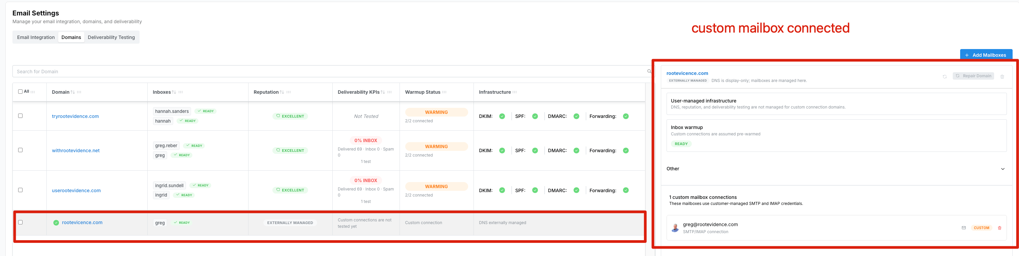Check the tryrootevidence.com row checkbox
Viewport: 1019px width, 256px height.
pos(21,116)
